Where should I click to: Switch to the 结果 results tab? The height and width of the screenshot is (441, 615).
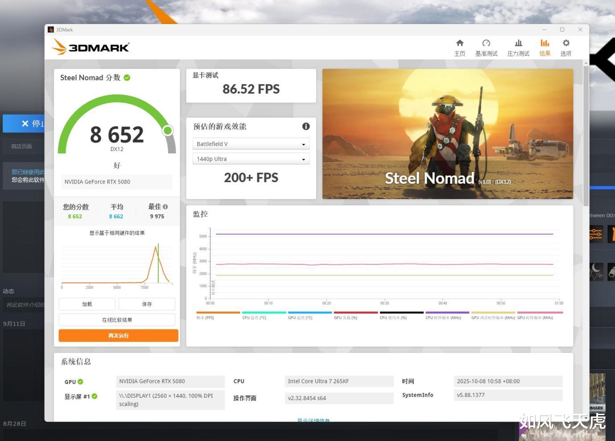545,48
